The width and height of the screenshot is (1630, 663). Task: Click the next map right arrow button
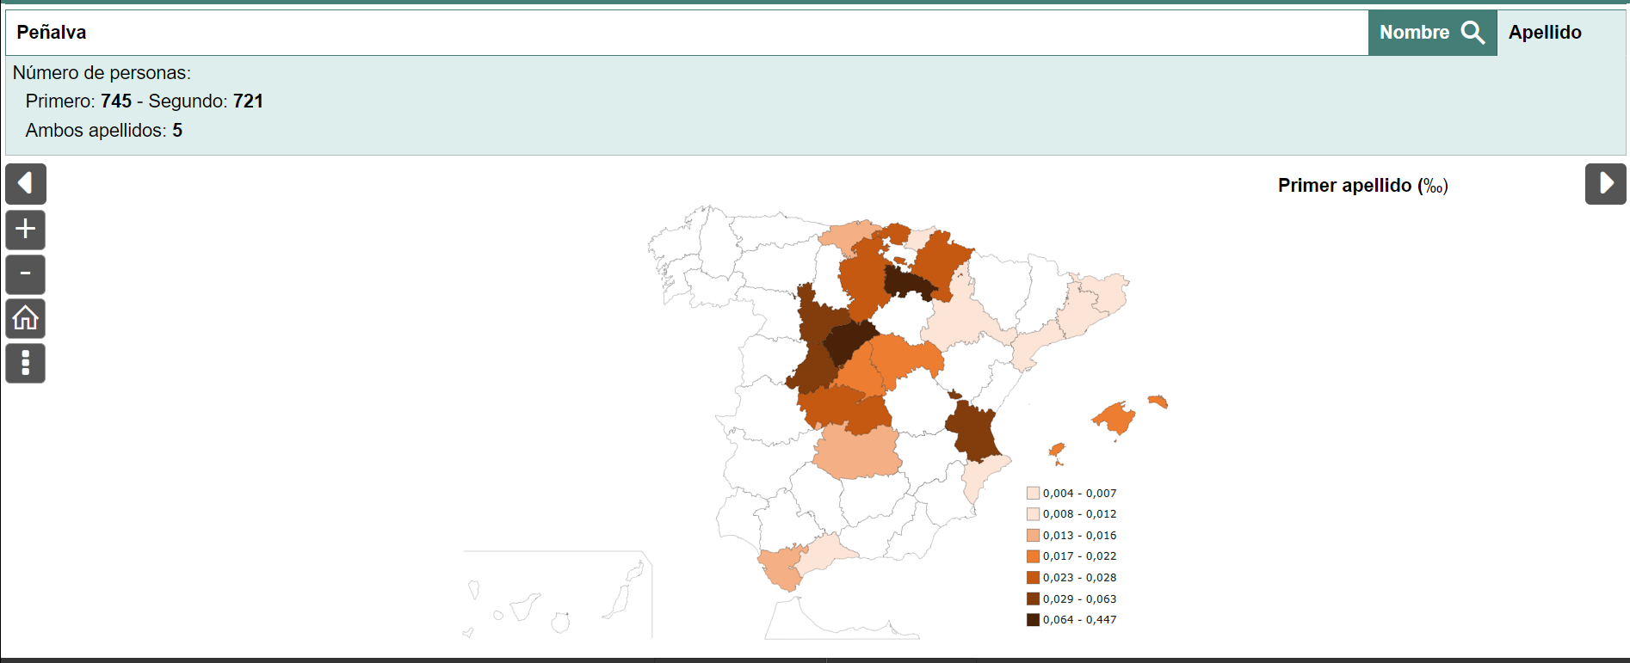1606,184
